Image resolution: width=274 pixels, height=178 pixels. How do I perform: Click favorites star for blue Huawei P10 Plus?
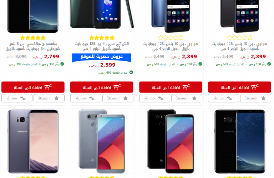[194, 98]
